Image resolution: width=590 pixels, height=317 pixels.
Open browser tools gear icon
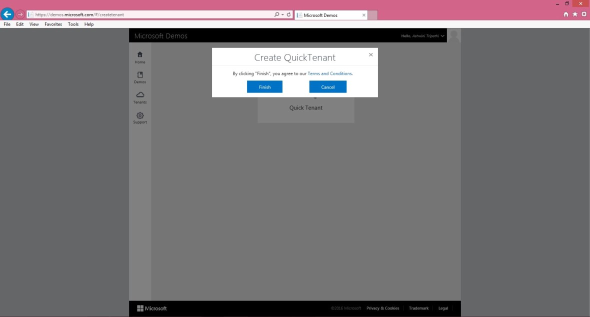tap(583, 14)
